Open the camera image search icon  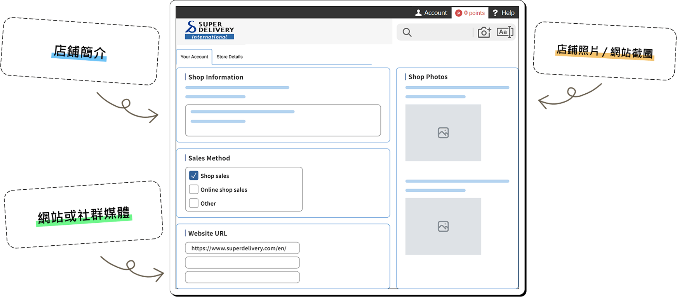(x=484, y=32)
